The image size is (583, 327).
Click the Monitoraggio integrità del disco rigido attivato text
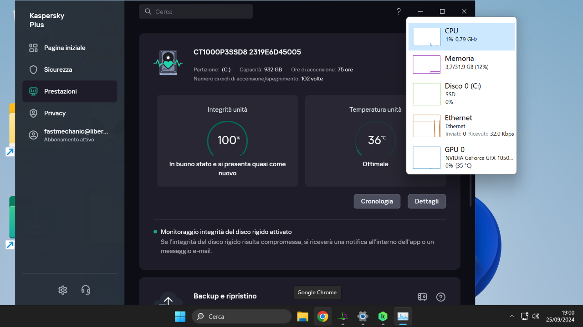(226, 232)
